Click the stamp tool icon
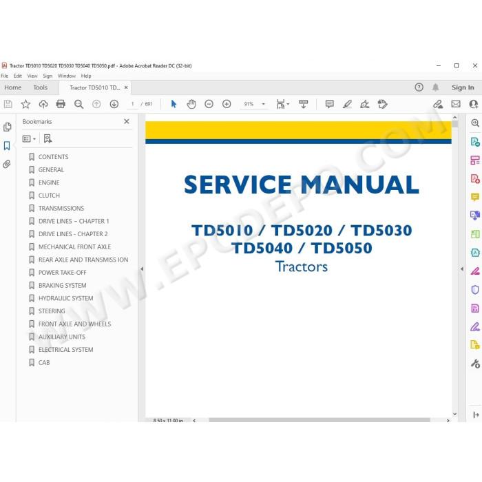Viewport: 482px width, 482px height. 382,104
